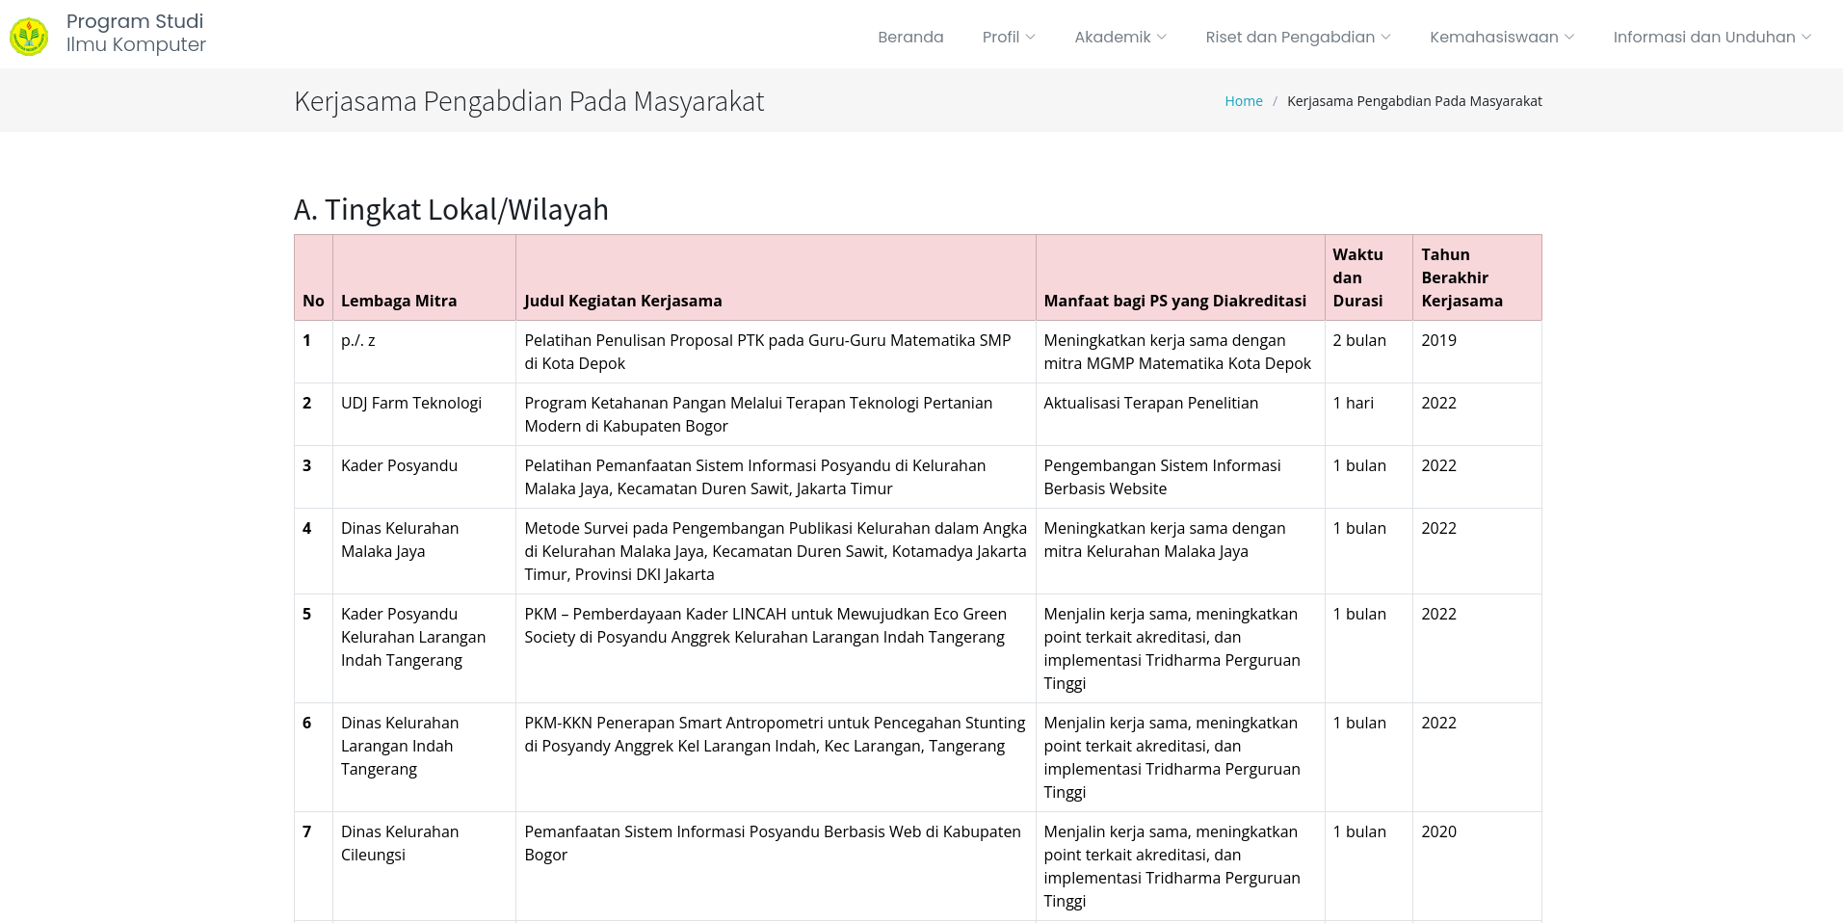Open Kemahasiswaan menu
Screen dimensions: 1843x923
point(1502,37)
